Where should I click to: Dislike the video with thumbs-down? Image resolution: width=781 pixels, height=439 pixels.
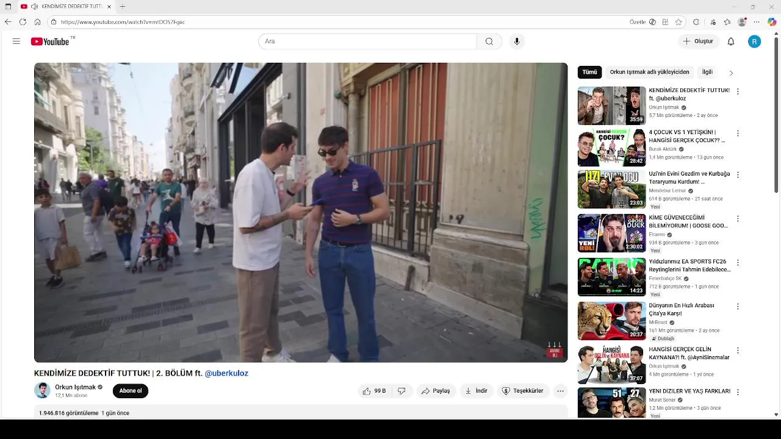401,391
